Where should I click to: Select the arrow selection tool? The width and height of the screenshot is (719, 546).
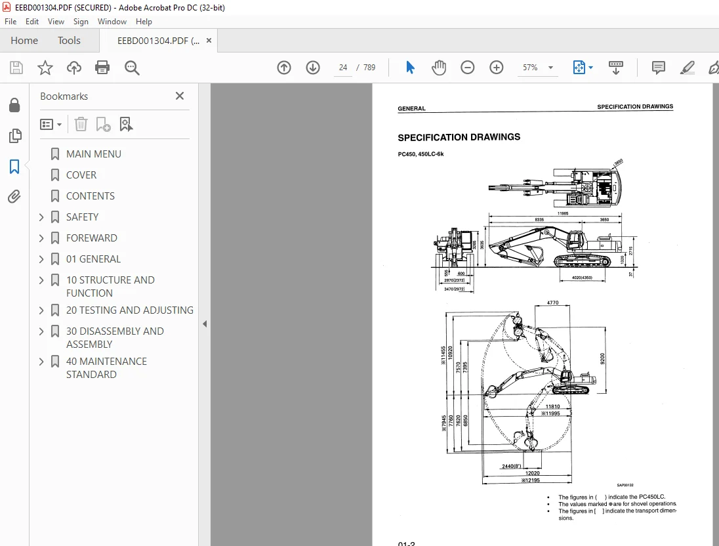coord(410,68)
